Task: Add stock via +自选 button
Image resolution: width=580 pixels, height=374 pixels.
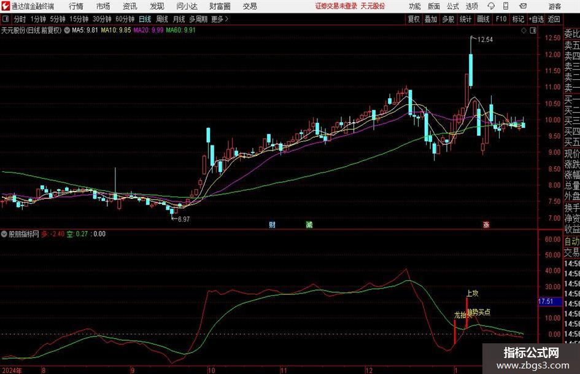Action: 536,19
